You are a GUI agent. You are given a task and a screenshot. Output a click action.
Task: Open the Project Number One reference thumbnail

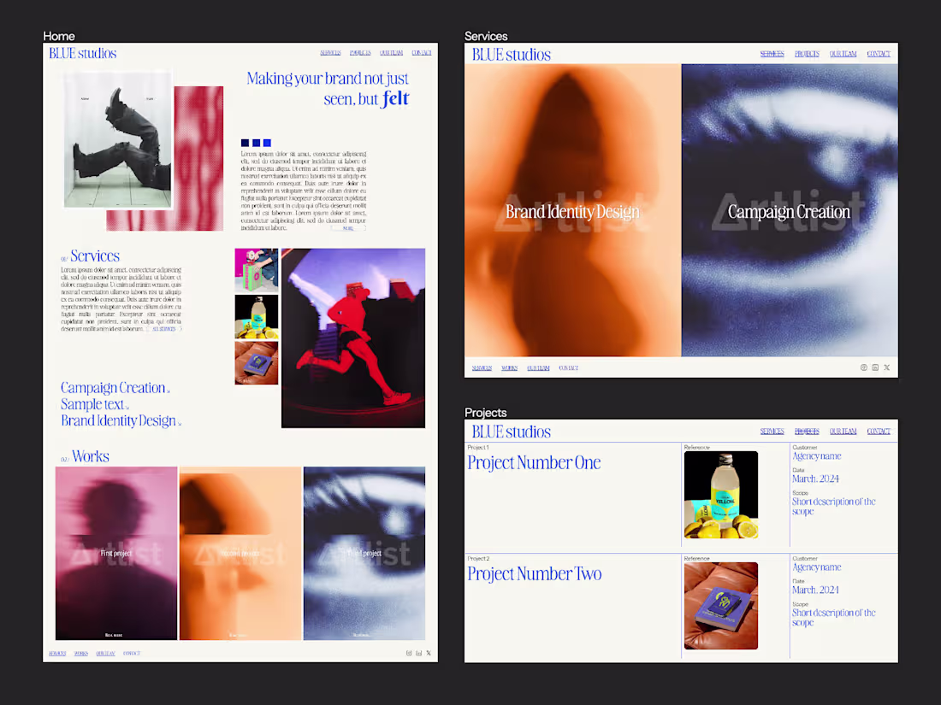[720, 494]
